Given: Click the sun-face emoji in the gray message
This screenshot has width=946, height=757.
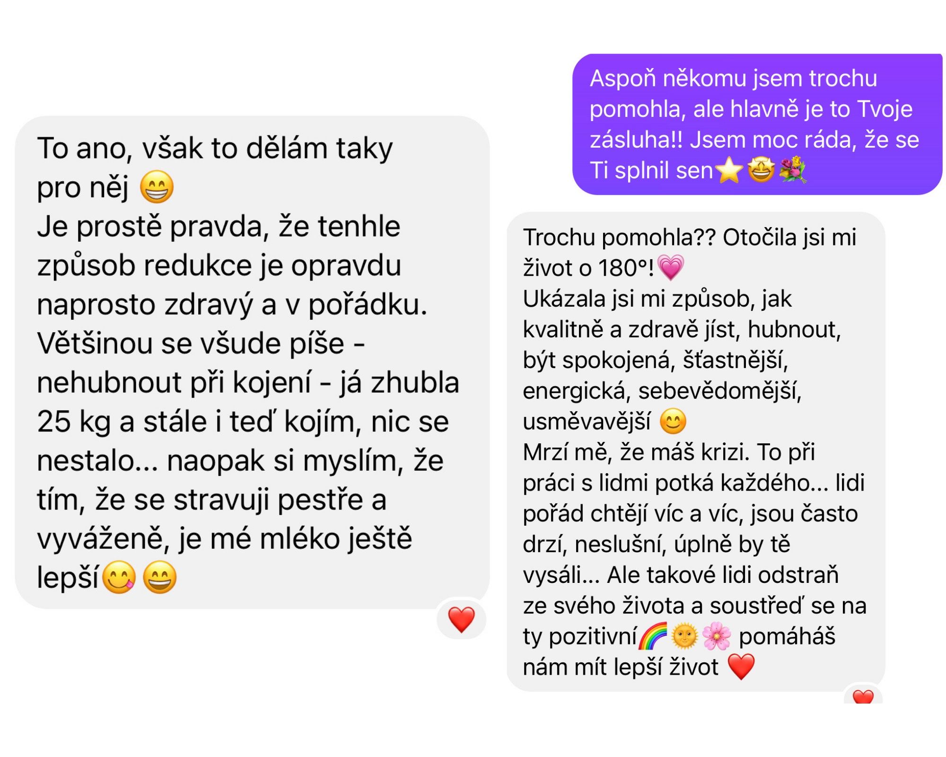Looking at the screenshot, I should point(684,636).
